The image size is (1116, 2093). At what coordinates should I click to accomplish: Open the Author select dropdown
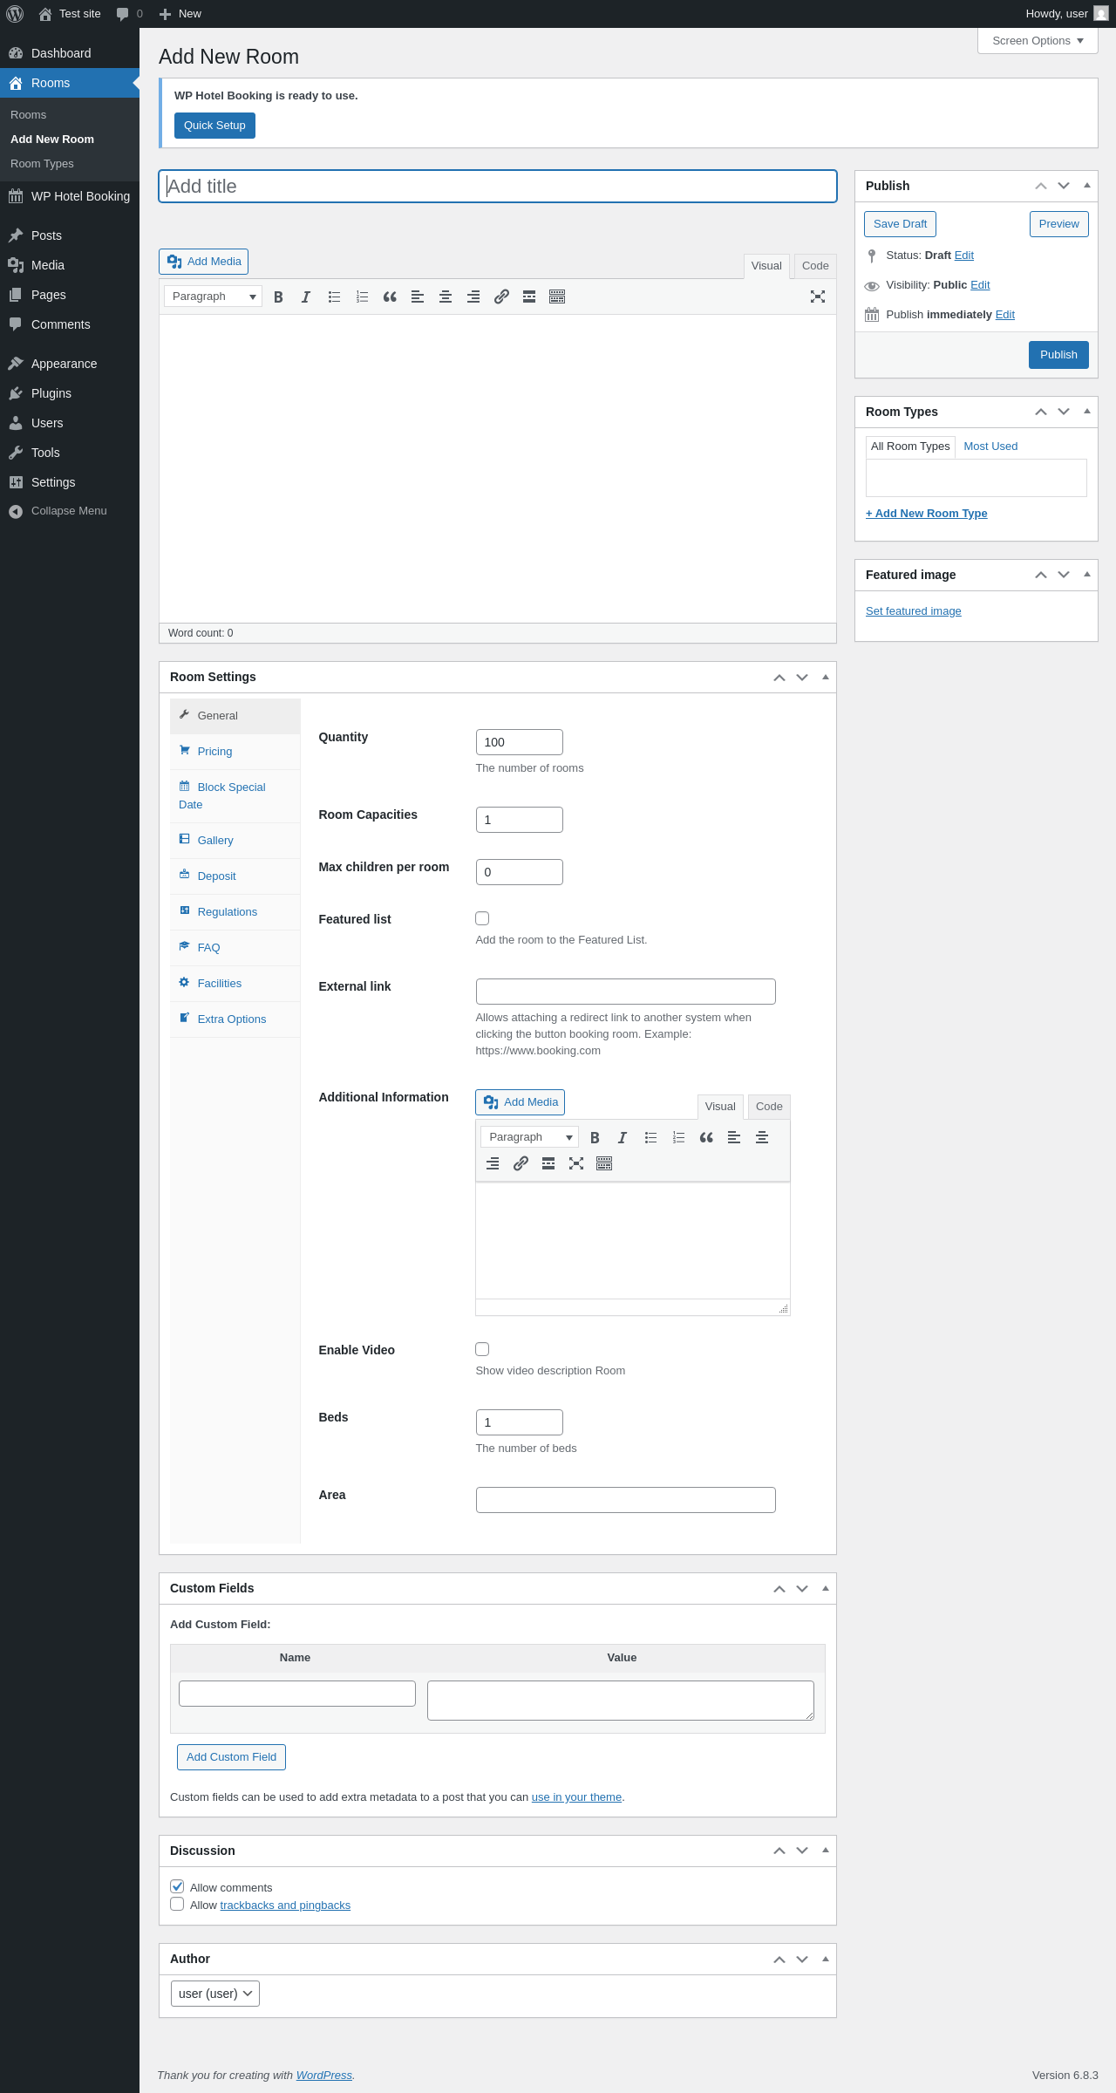tap(214, 1994)
